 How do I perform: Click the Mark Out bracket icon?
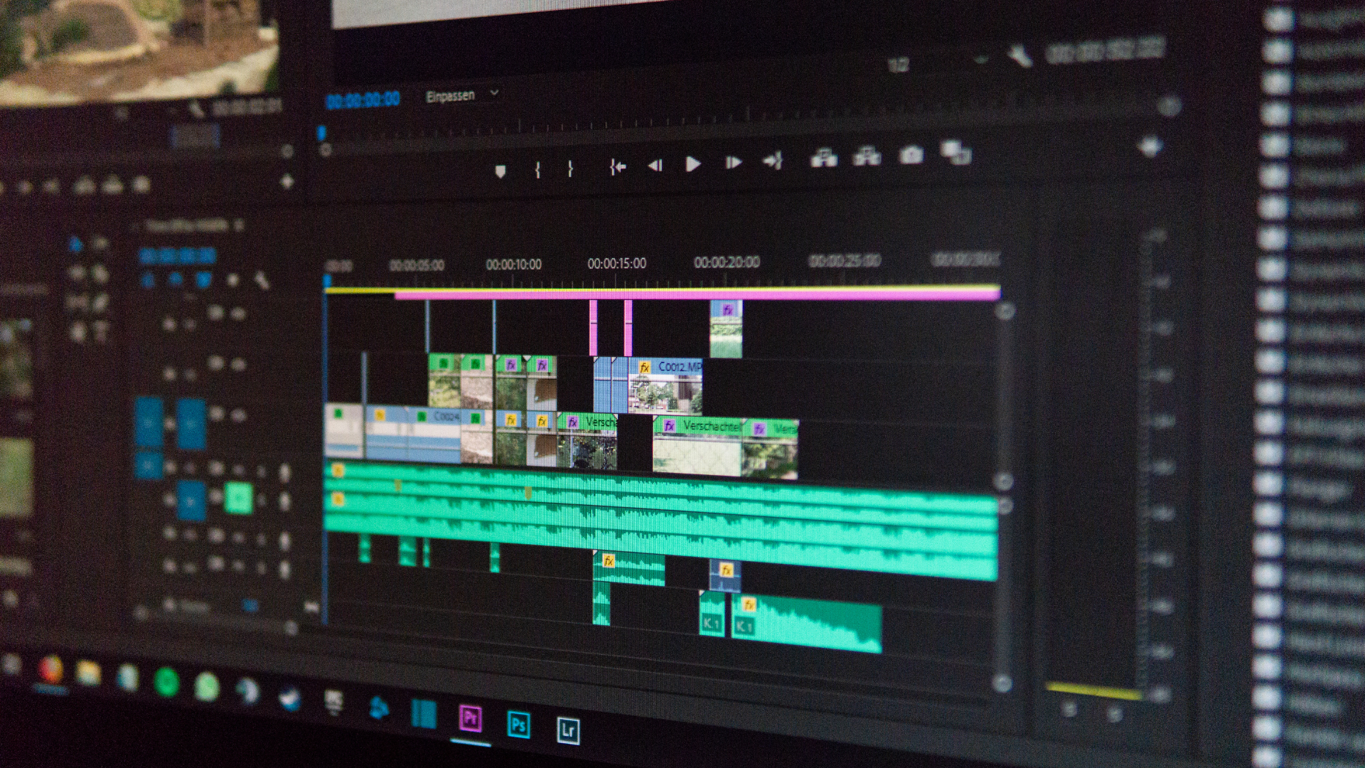570,169
